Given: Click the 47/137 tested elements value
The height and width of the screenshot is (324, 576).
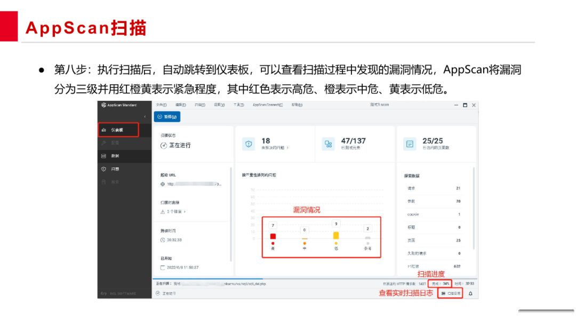Looking at the screenshot, I should coord(354,141).
